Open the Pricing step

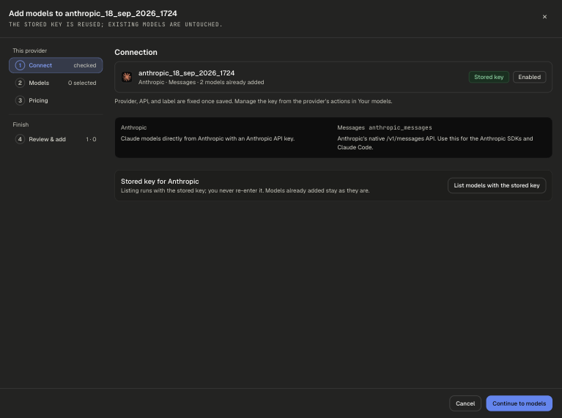pos(56,100)
